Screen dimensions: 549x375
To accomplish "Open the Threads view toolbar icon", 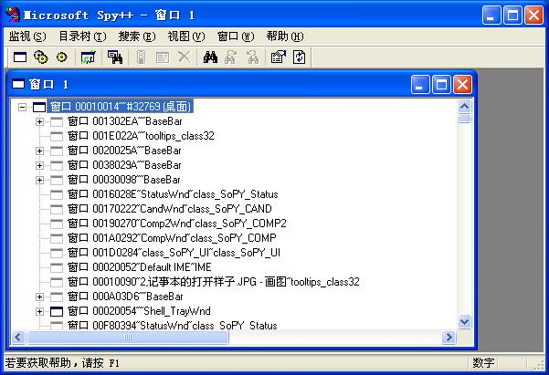I will [61, 57].
